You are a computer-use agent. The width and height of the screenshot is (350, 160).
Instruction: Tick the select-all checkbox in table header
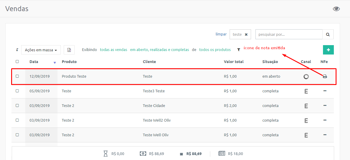click(x=17, y=62)
